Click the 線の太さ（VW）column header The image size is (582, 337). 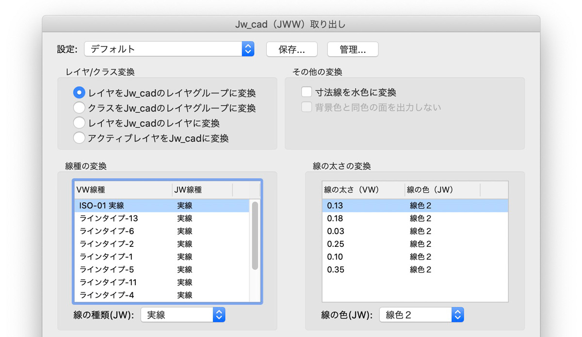[x=363, y=190]
